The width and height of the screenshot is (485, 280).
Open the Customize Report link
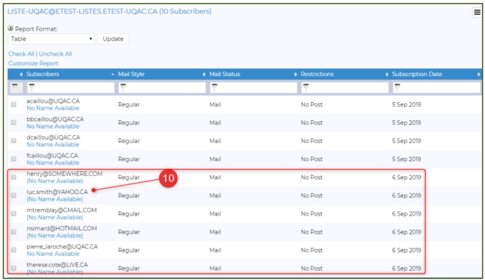(33, 64)
